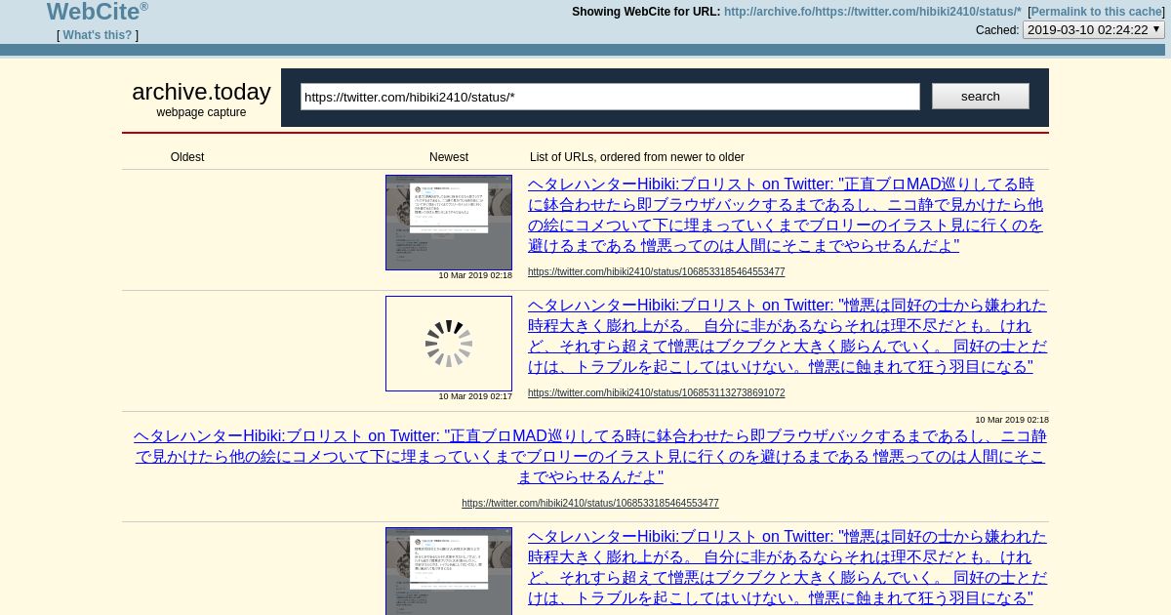The height and width of the screenshot is (615, 1171).
Task: Click the "Showing WebCite for URL:" label
Action: click(646, 12)
